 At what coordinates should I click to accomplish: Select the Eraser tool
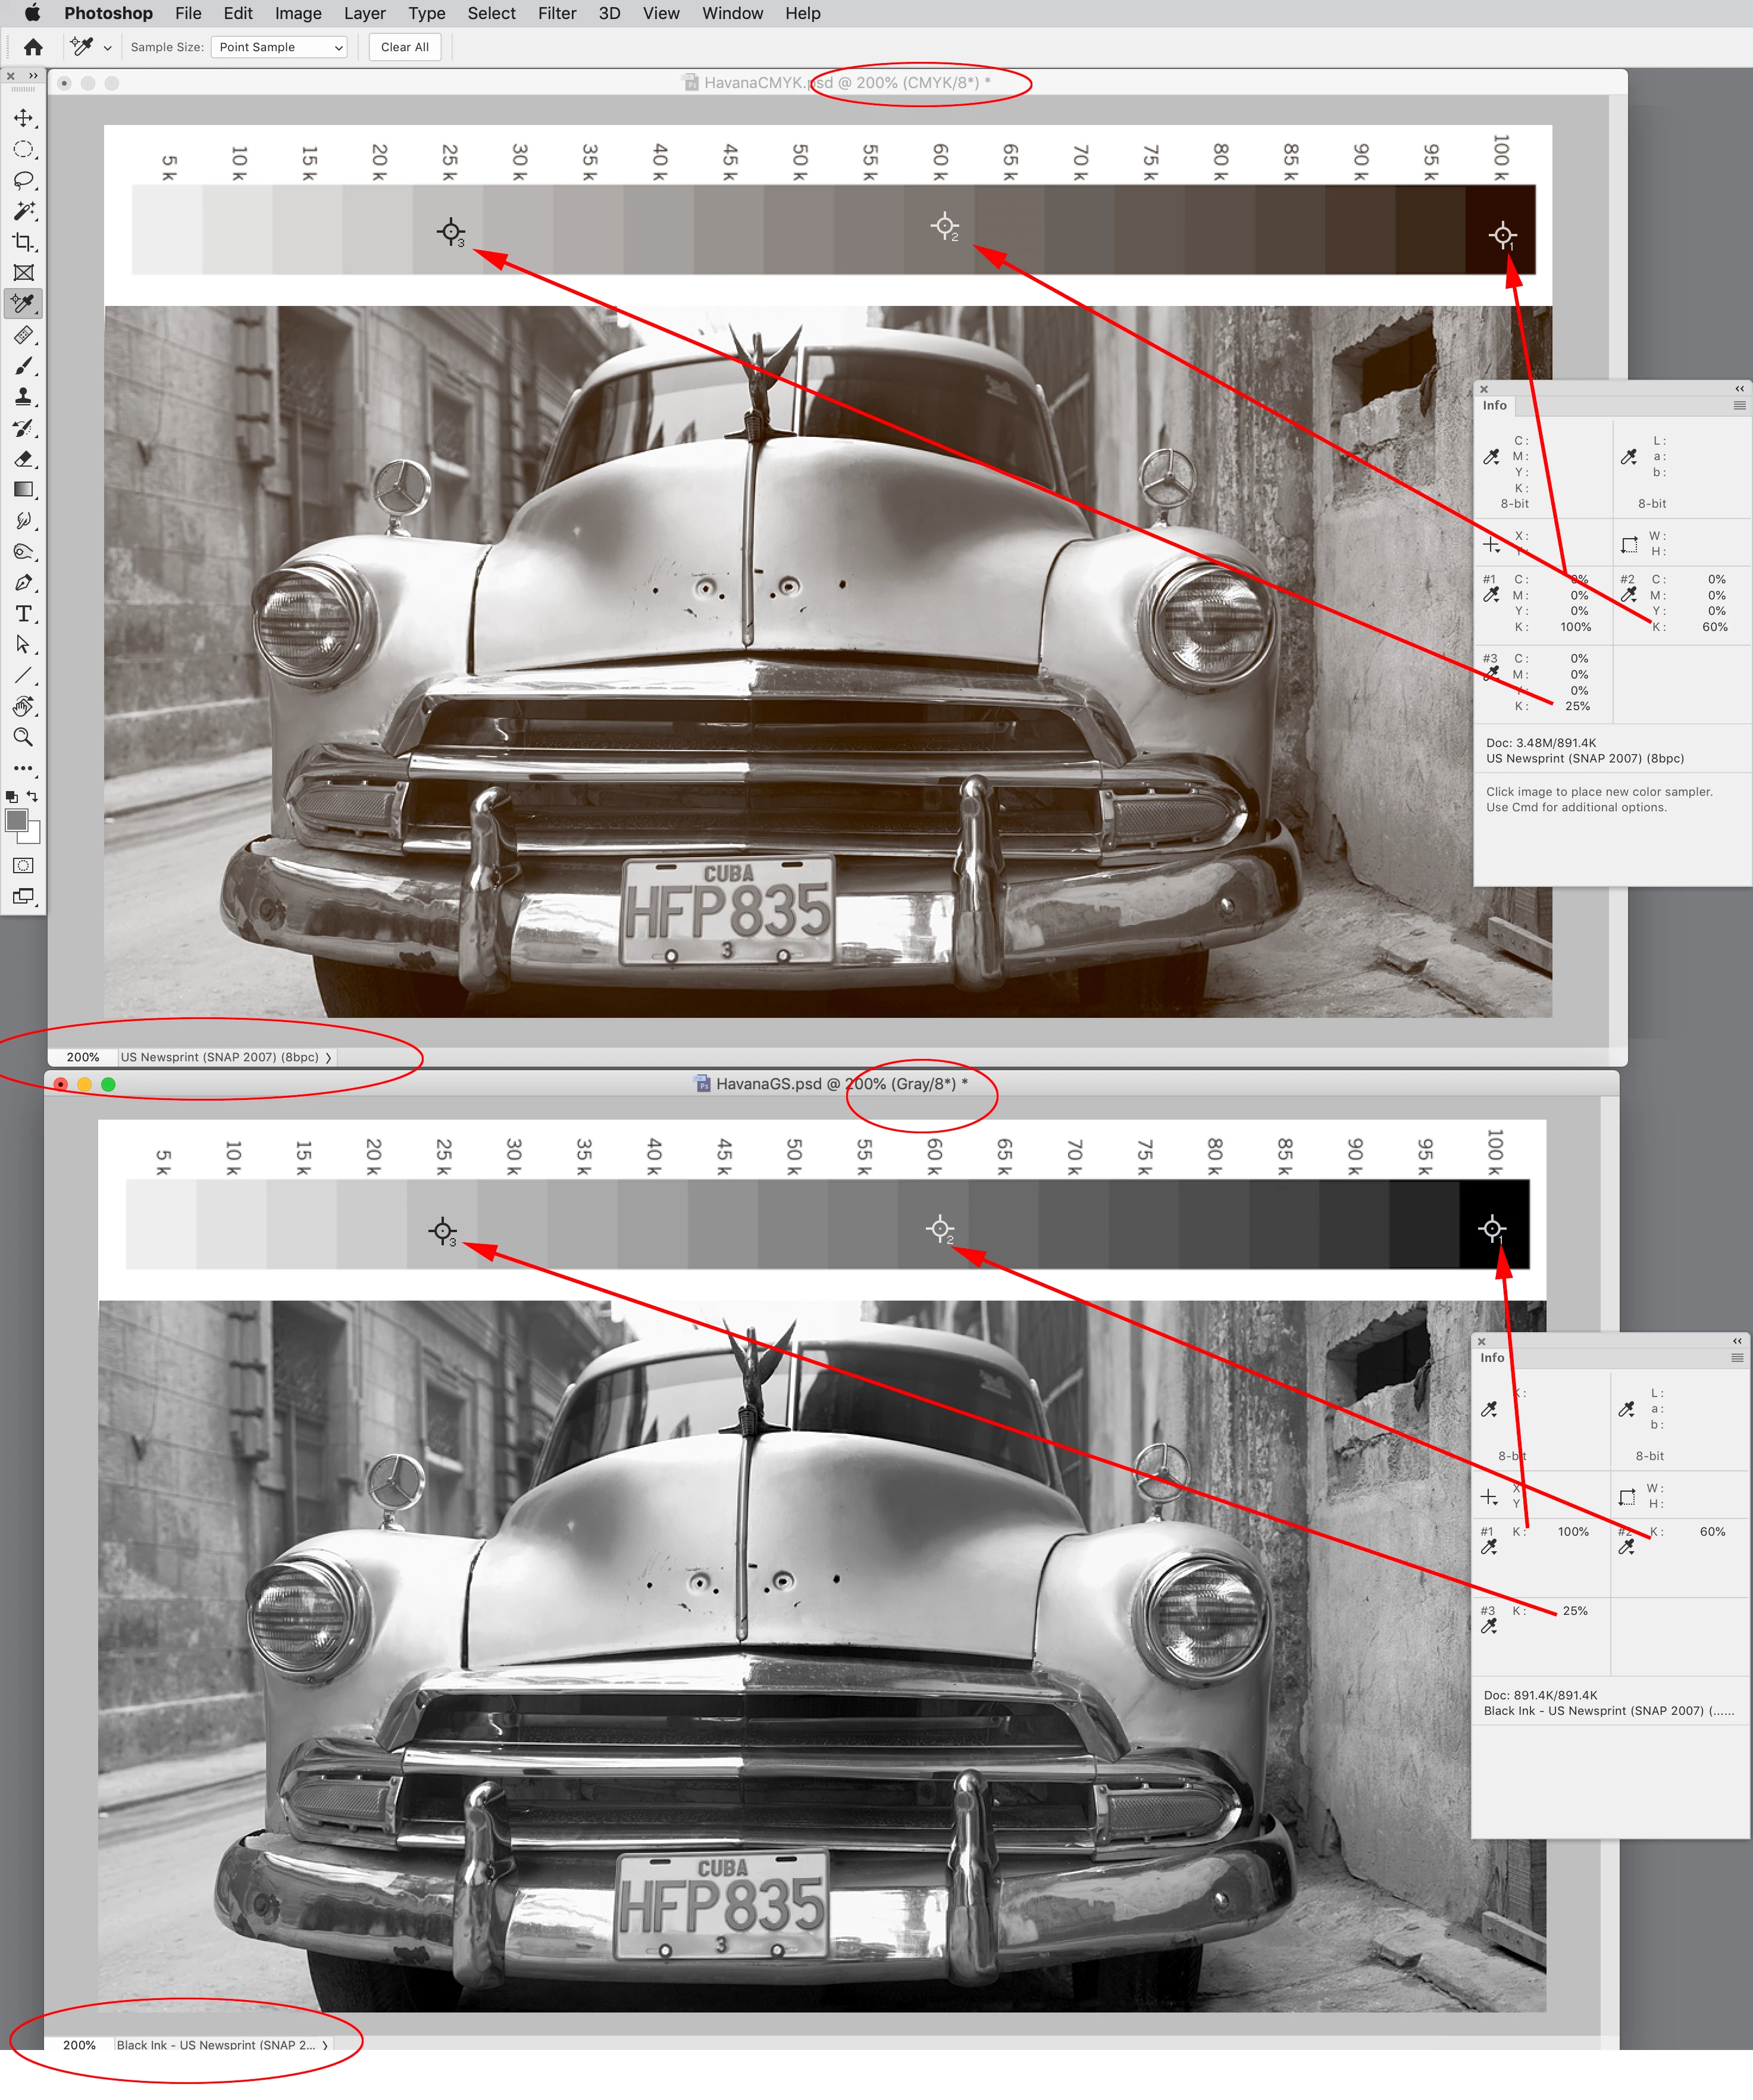(x=23, y=459)
